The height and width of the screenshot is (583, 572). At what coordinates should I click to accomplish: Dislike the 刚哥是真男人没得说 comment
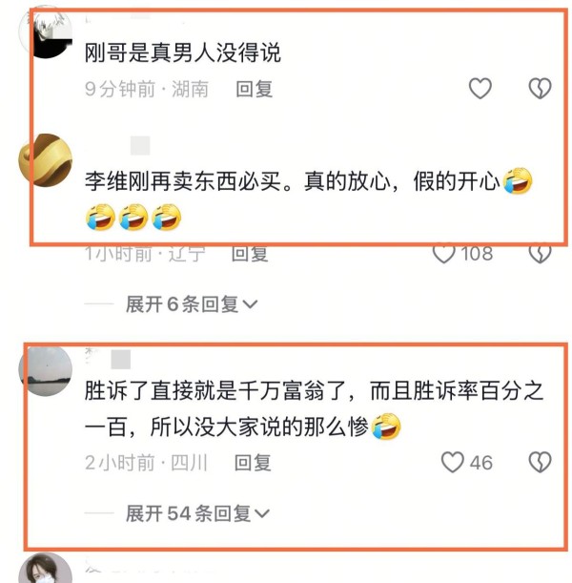point(540,89)
